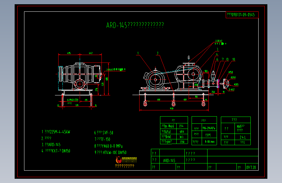This screenshot has height=183, width=282.
Task: Click the '180' dimension right of blower housing
Action: coord(206,71)
